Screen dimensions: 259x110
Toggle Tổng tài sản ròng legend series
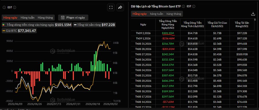[94, 25]
